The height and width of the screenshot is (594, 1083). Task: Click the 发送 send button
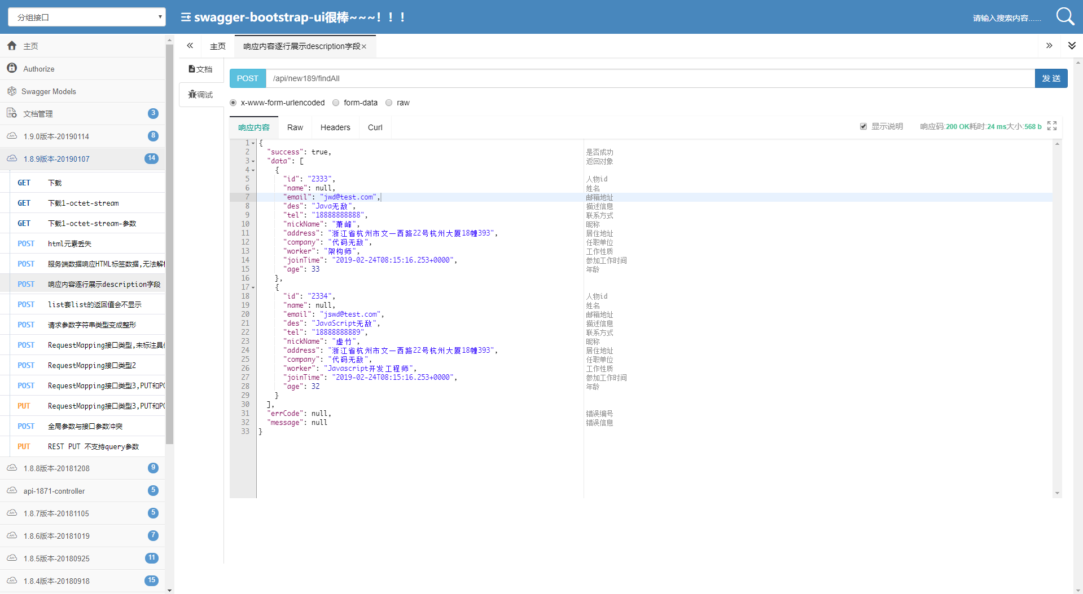click(1051, 78)
